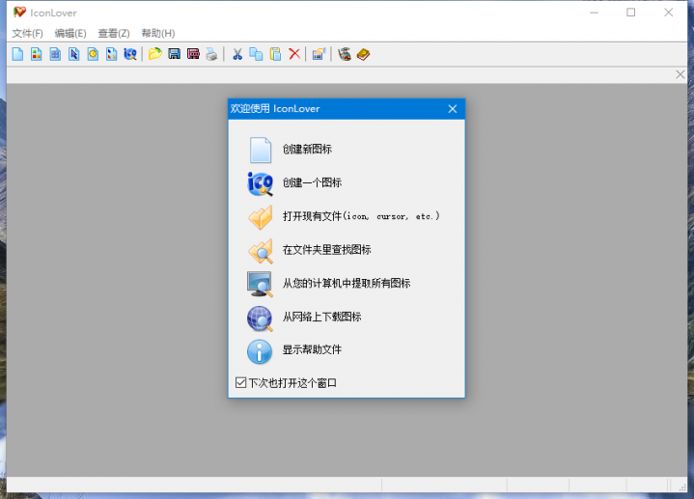Click the paste clipboard icon
The image size is (694, 499).
tap(275, 54)
